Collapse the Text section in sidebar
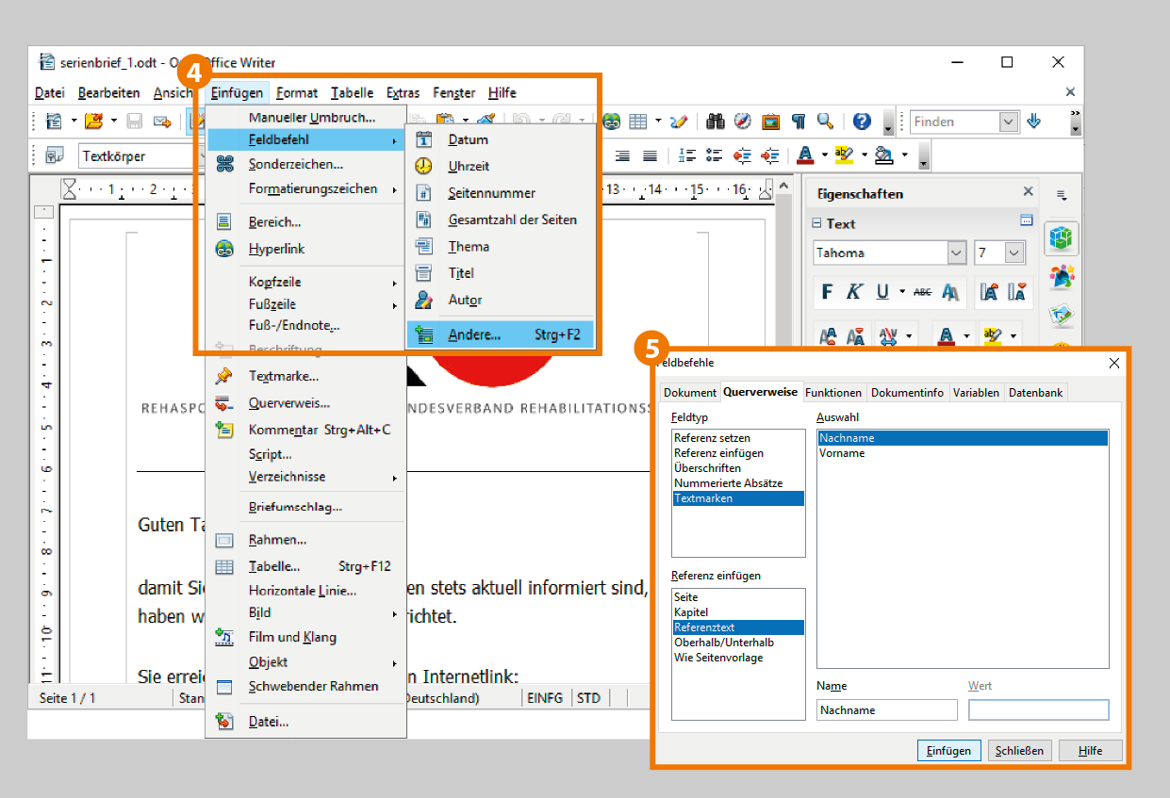The height and width of the screenshot is (798, 1170). coord(816,223)
